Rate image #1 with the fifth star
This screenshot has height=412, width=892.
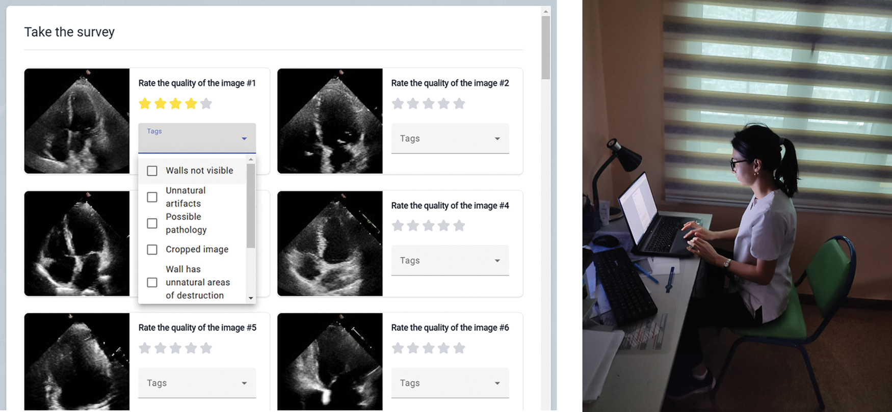click(206, 104)
